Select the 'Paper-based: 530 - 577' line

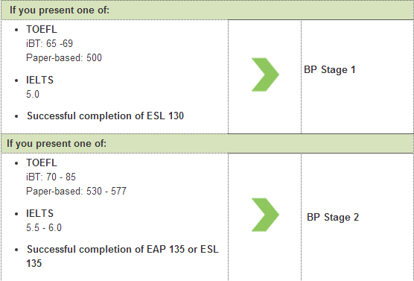point(76,192)
